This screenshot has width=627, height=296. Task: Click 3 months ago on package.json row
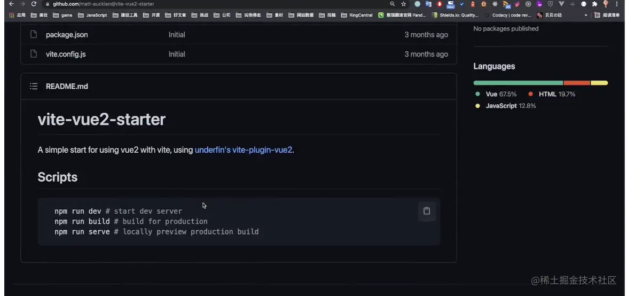point(426,34)
